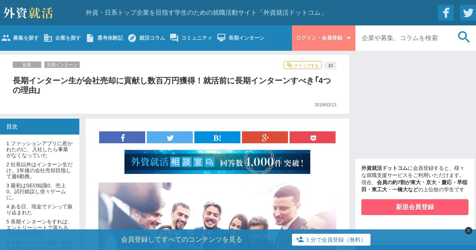Click the article hero photo

217,206
